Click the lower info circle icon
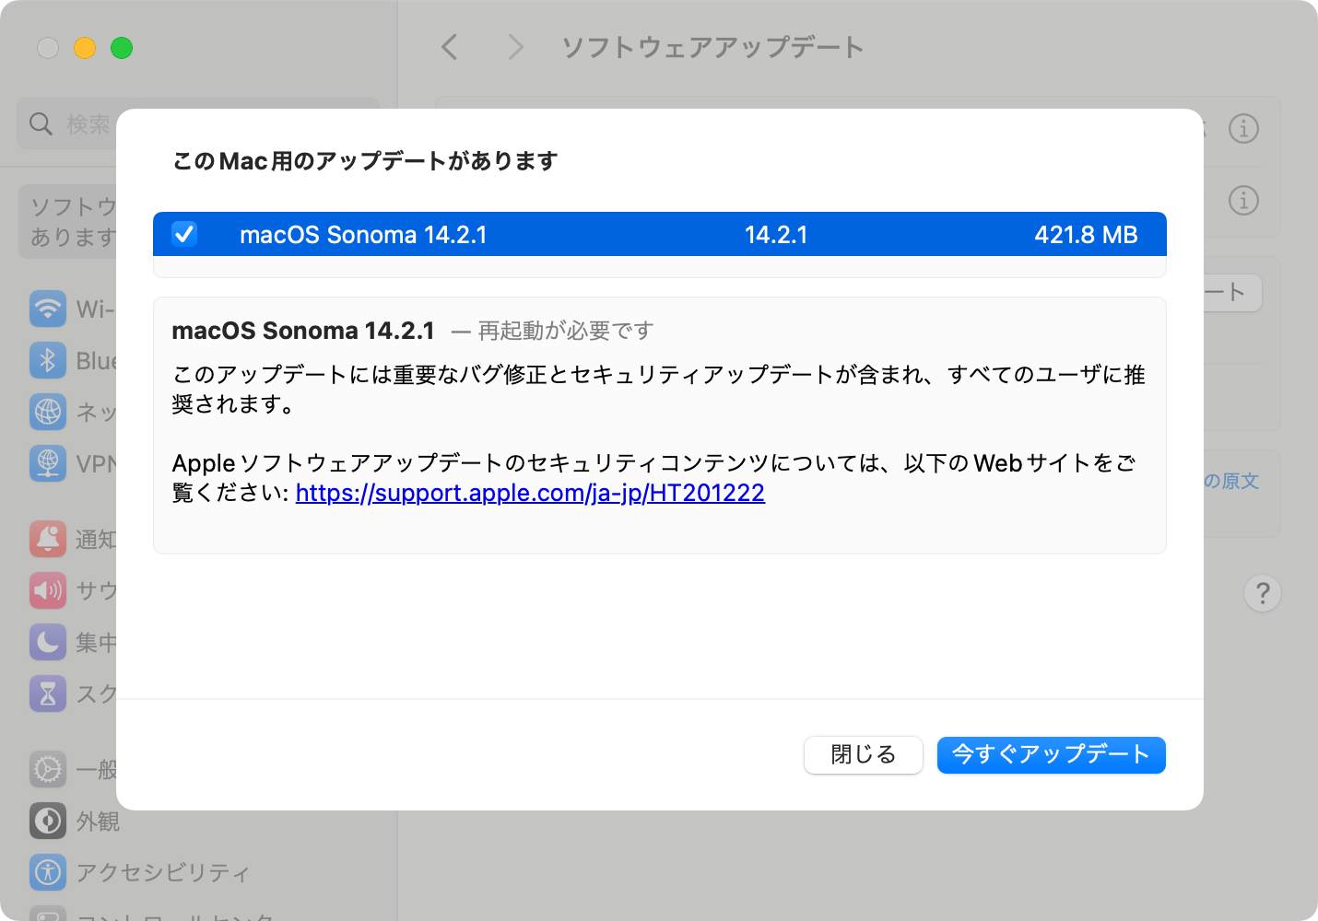1318x921 pixels. (1243, 200)
